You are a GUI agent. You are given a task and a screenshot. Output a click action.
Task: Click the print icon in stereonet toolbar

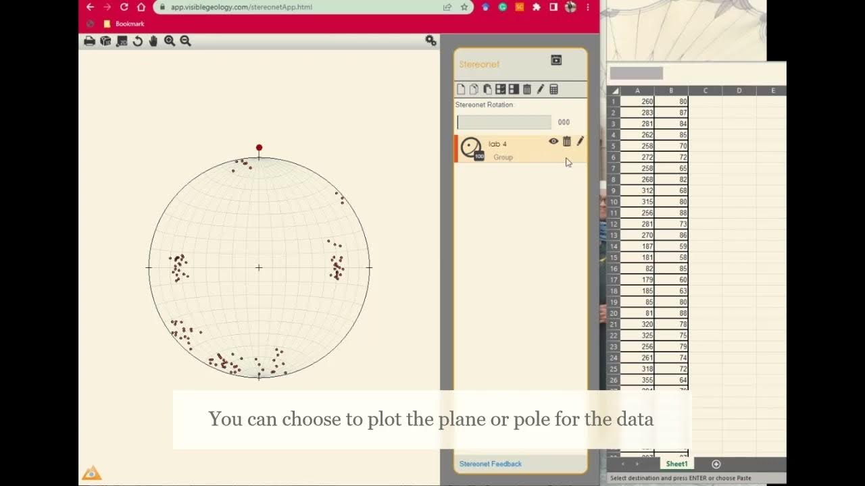pos(89,41)
